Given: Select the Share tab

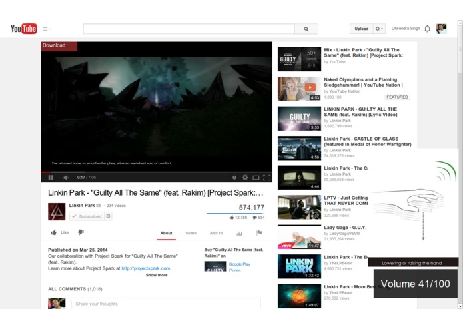Looking at the screenshot, I should 191,233.
